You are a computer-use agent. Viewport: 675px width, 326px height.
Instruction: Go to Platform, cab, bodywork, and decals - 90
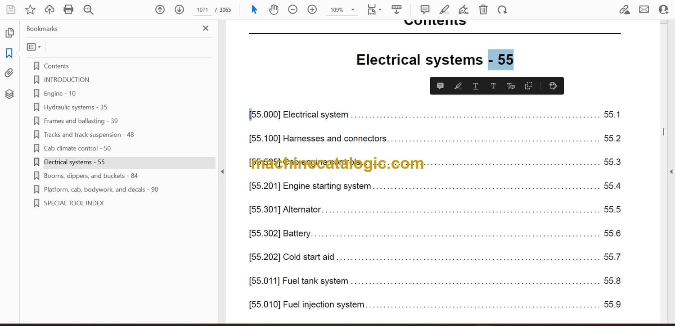pyautogui.click(x=101, y=190)
